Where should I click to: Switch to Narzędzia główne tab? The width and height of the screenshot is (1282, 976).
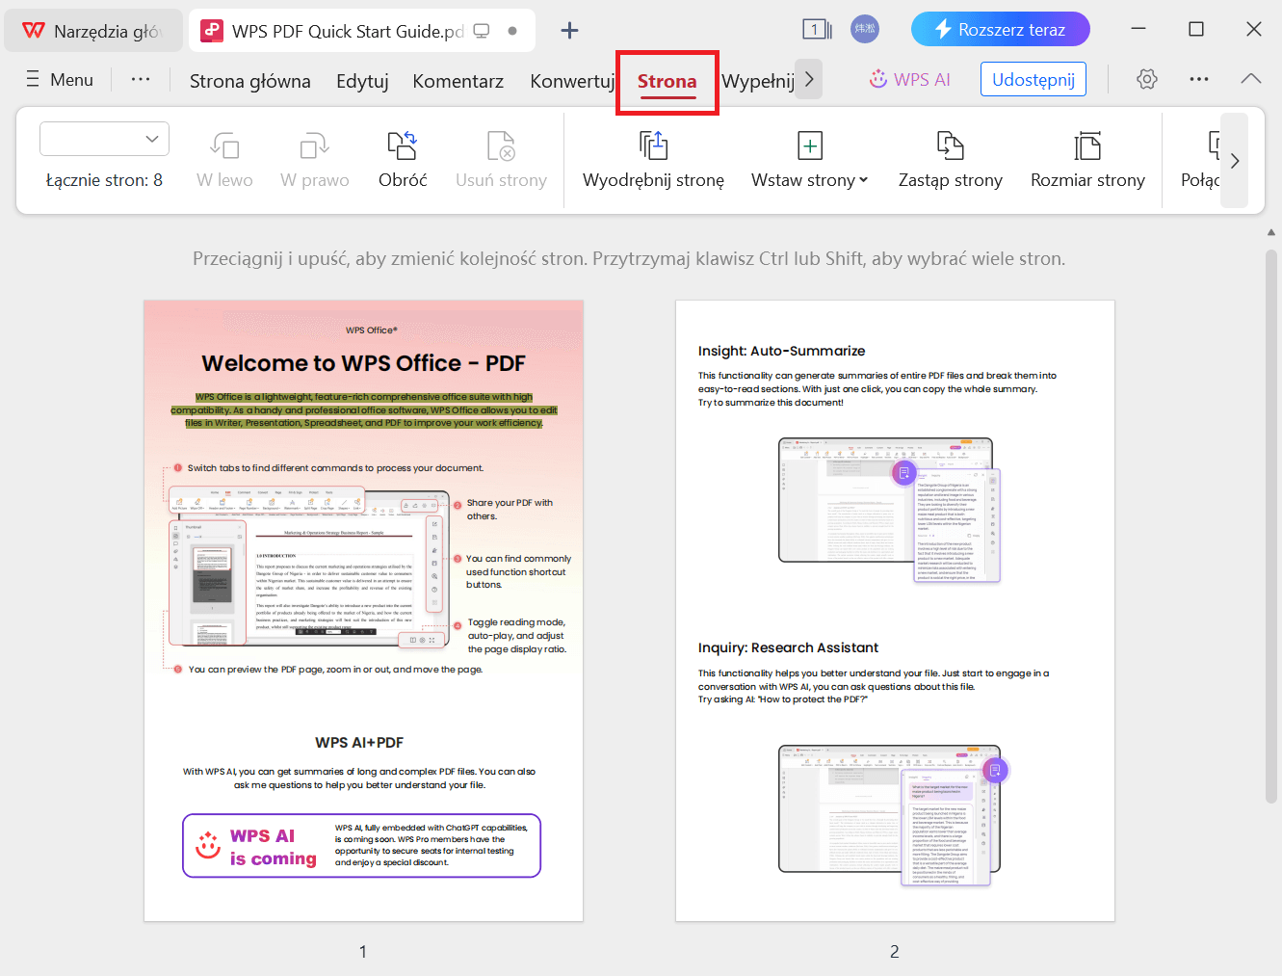coord(93,31)
